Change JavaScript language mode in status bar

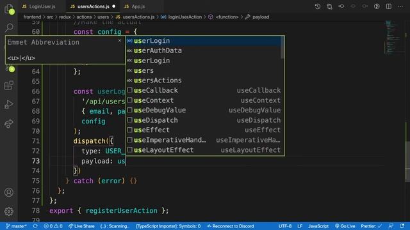tap(318, 226)
